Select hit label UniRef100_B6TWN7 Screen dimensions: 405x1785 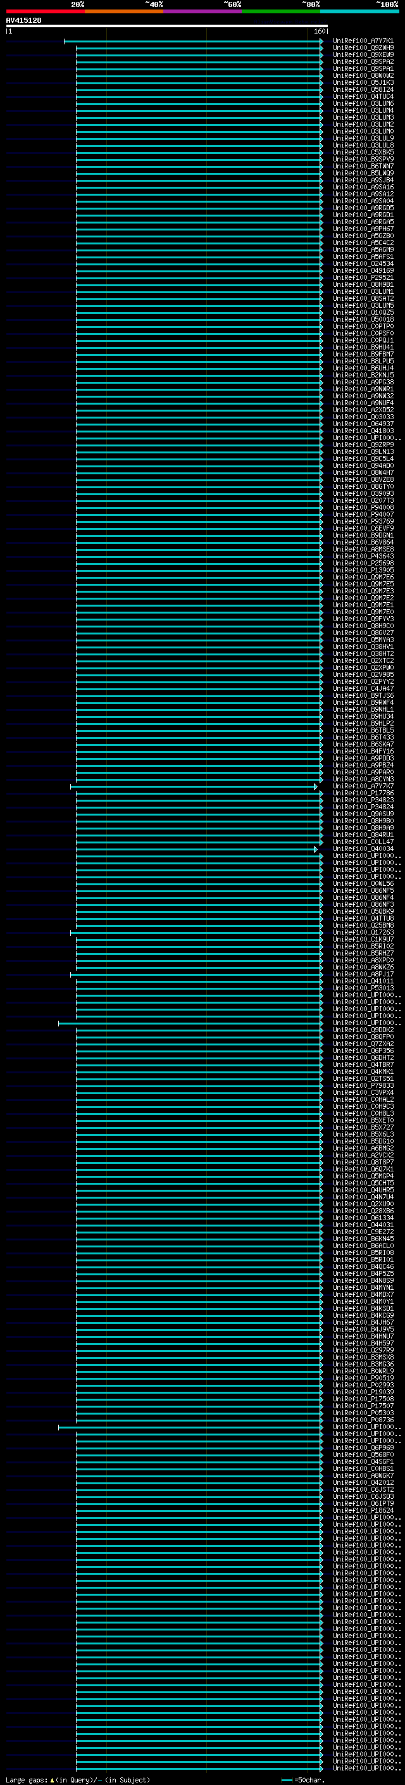tap(363, 167)
